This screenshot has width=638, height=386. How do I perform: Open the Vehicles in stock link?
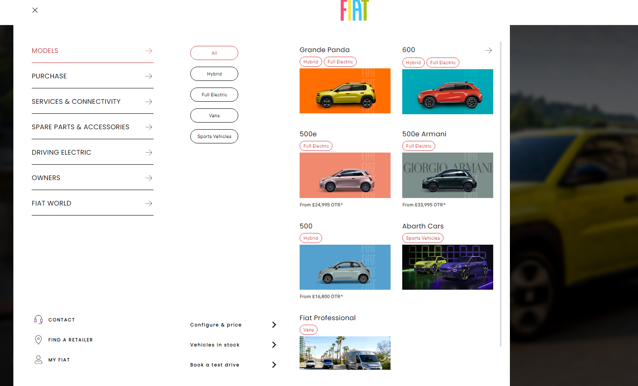pyautogui.click(x=215, y=345)
